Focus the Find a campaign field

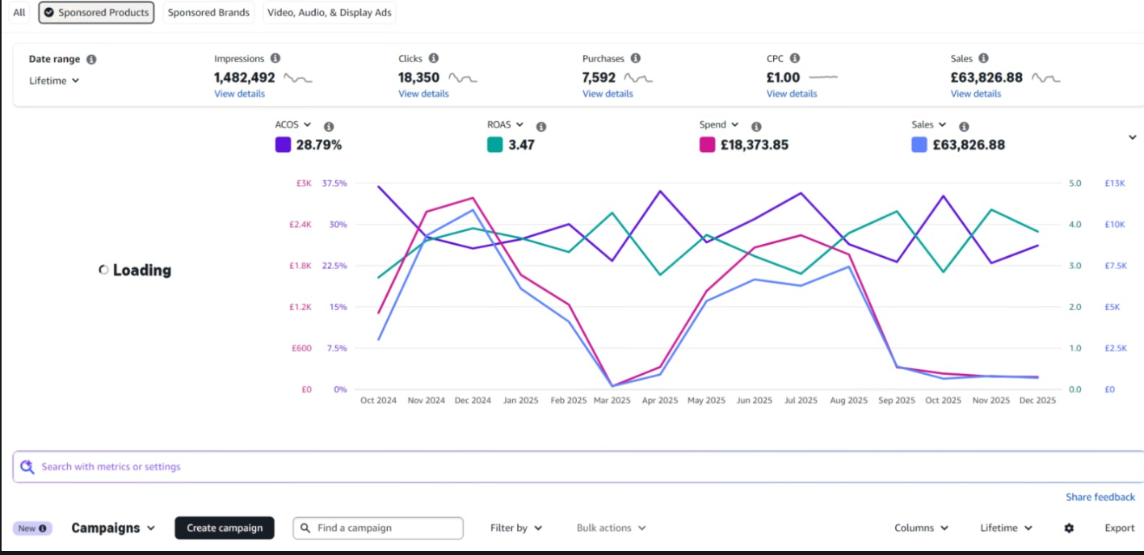click(x=378, y=528)
